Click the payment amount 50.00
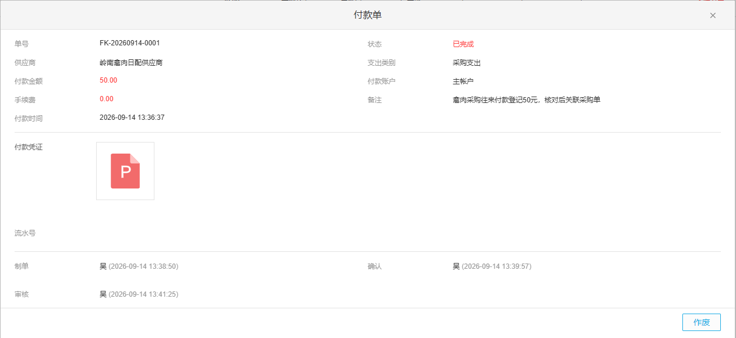Viewport: 736px width, 338px height. 108,80
